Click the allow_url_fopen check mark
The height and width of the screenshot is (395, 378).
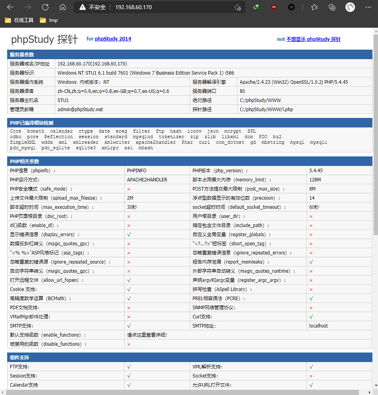(x=129, y=280)
